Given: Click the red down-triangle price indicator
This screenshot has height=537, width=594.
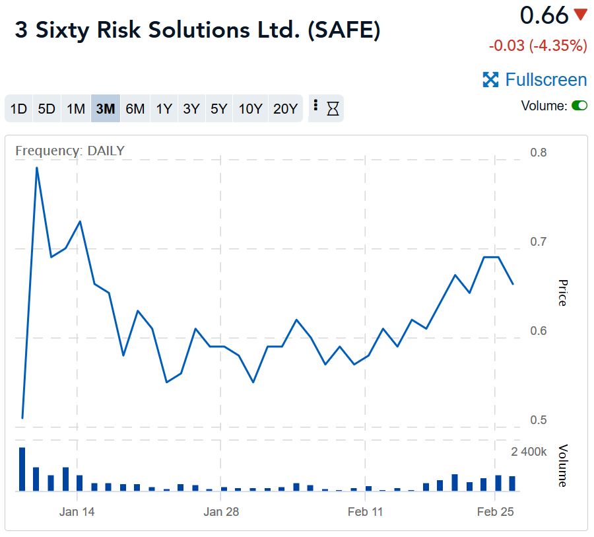Looking at the screenshot, I should [x=580, y=15].
